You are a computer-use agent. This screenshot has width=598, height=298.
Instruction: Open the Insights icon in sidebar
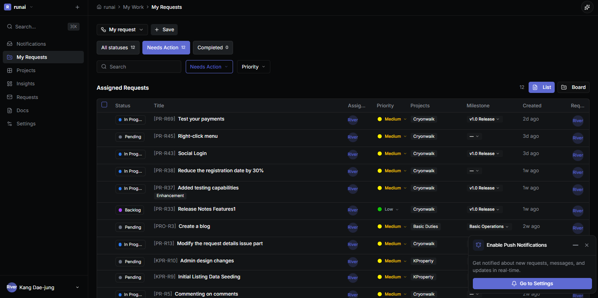[10, 84]
